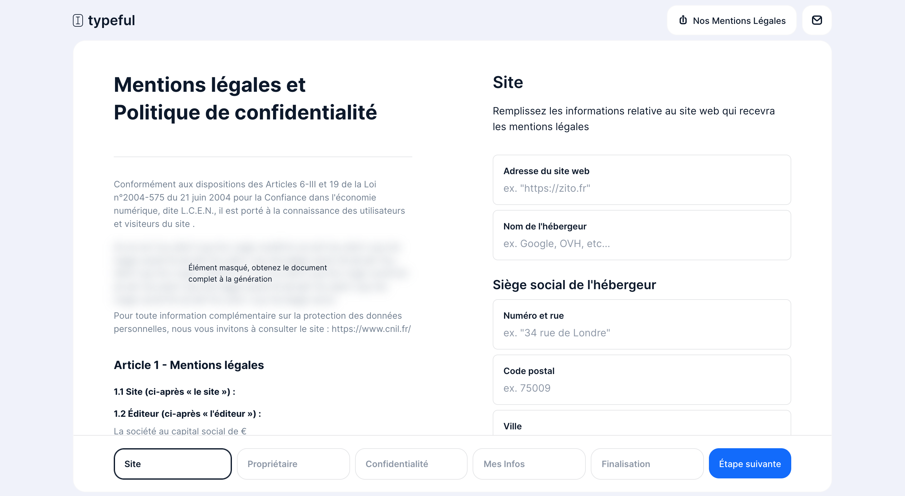Image resolution: width=905 pixels, height=496 pixels.
Task: Jump to the Finalisation step
Action: point(647,464)
